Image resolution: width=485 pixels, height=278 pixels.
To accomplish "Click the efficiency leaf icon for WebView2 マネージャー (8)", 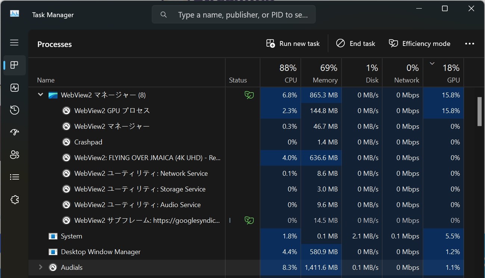I will [x=249, y=95].
